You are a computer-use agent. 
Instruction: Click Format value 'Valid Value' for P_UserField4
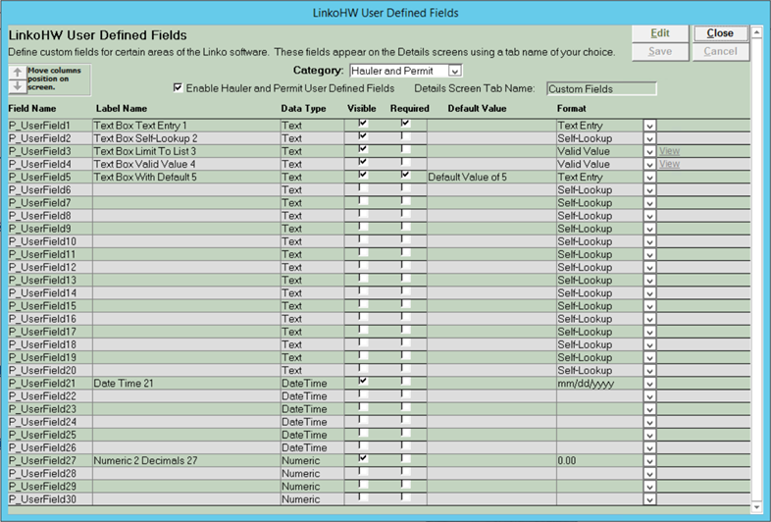pos(584,164)
